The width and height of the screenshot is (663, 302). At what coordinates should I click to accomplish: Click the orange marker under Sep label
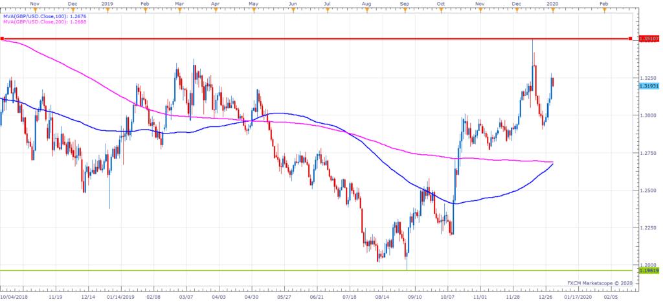(x=405, y=10)
